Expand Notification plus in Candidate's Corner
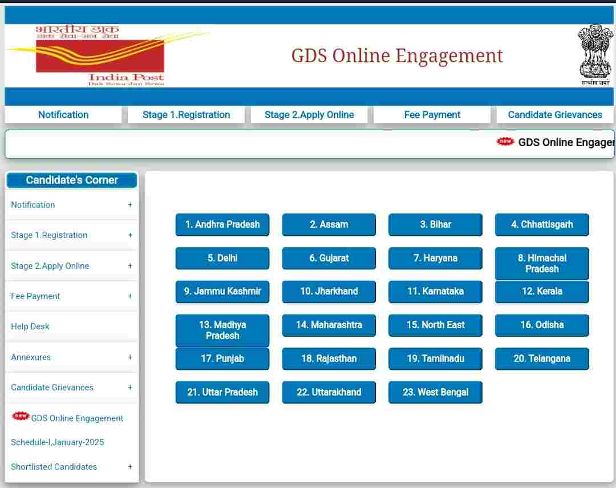 (x=130, y=205)
